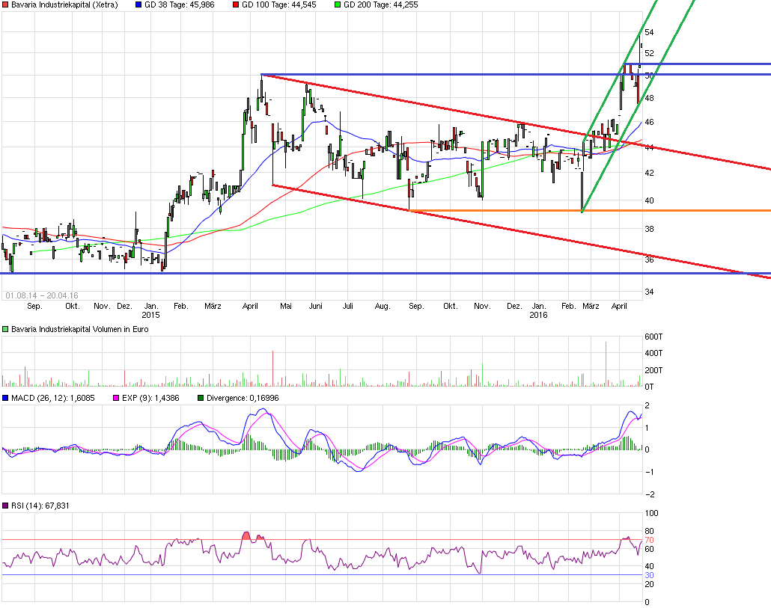Click the green Volumen in Euro legend swatch
The width and height of the screenshot is (771, 608).
point(6,329)
